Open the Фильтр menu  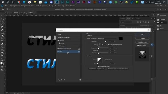pos(51,6)
